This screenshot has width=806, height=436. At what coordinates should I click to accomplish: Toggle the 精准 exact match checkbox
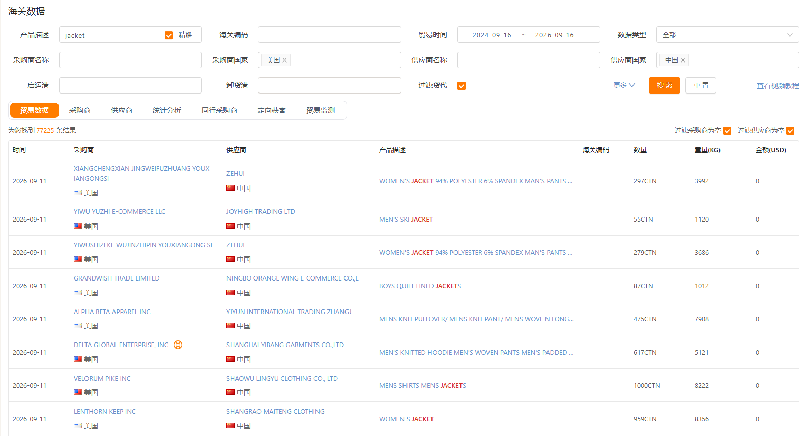pos(169,35)
